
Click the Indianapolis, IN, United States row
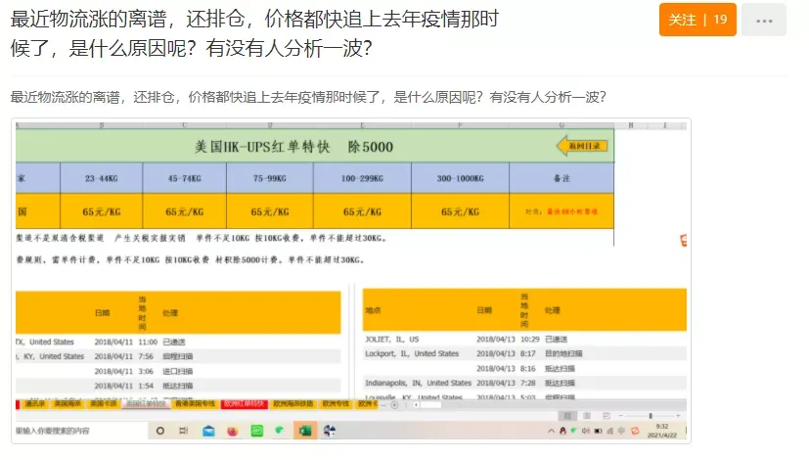(524, 383)
